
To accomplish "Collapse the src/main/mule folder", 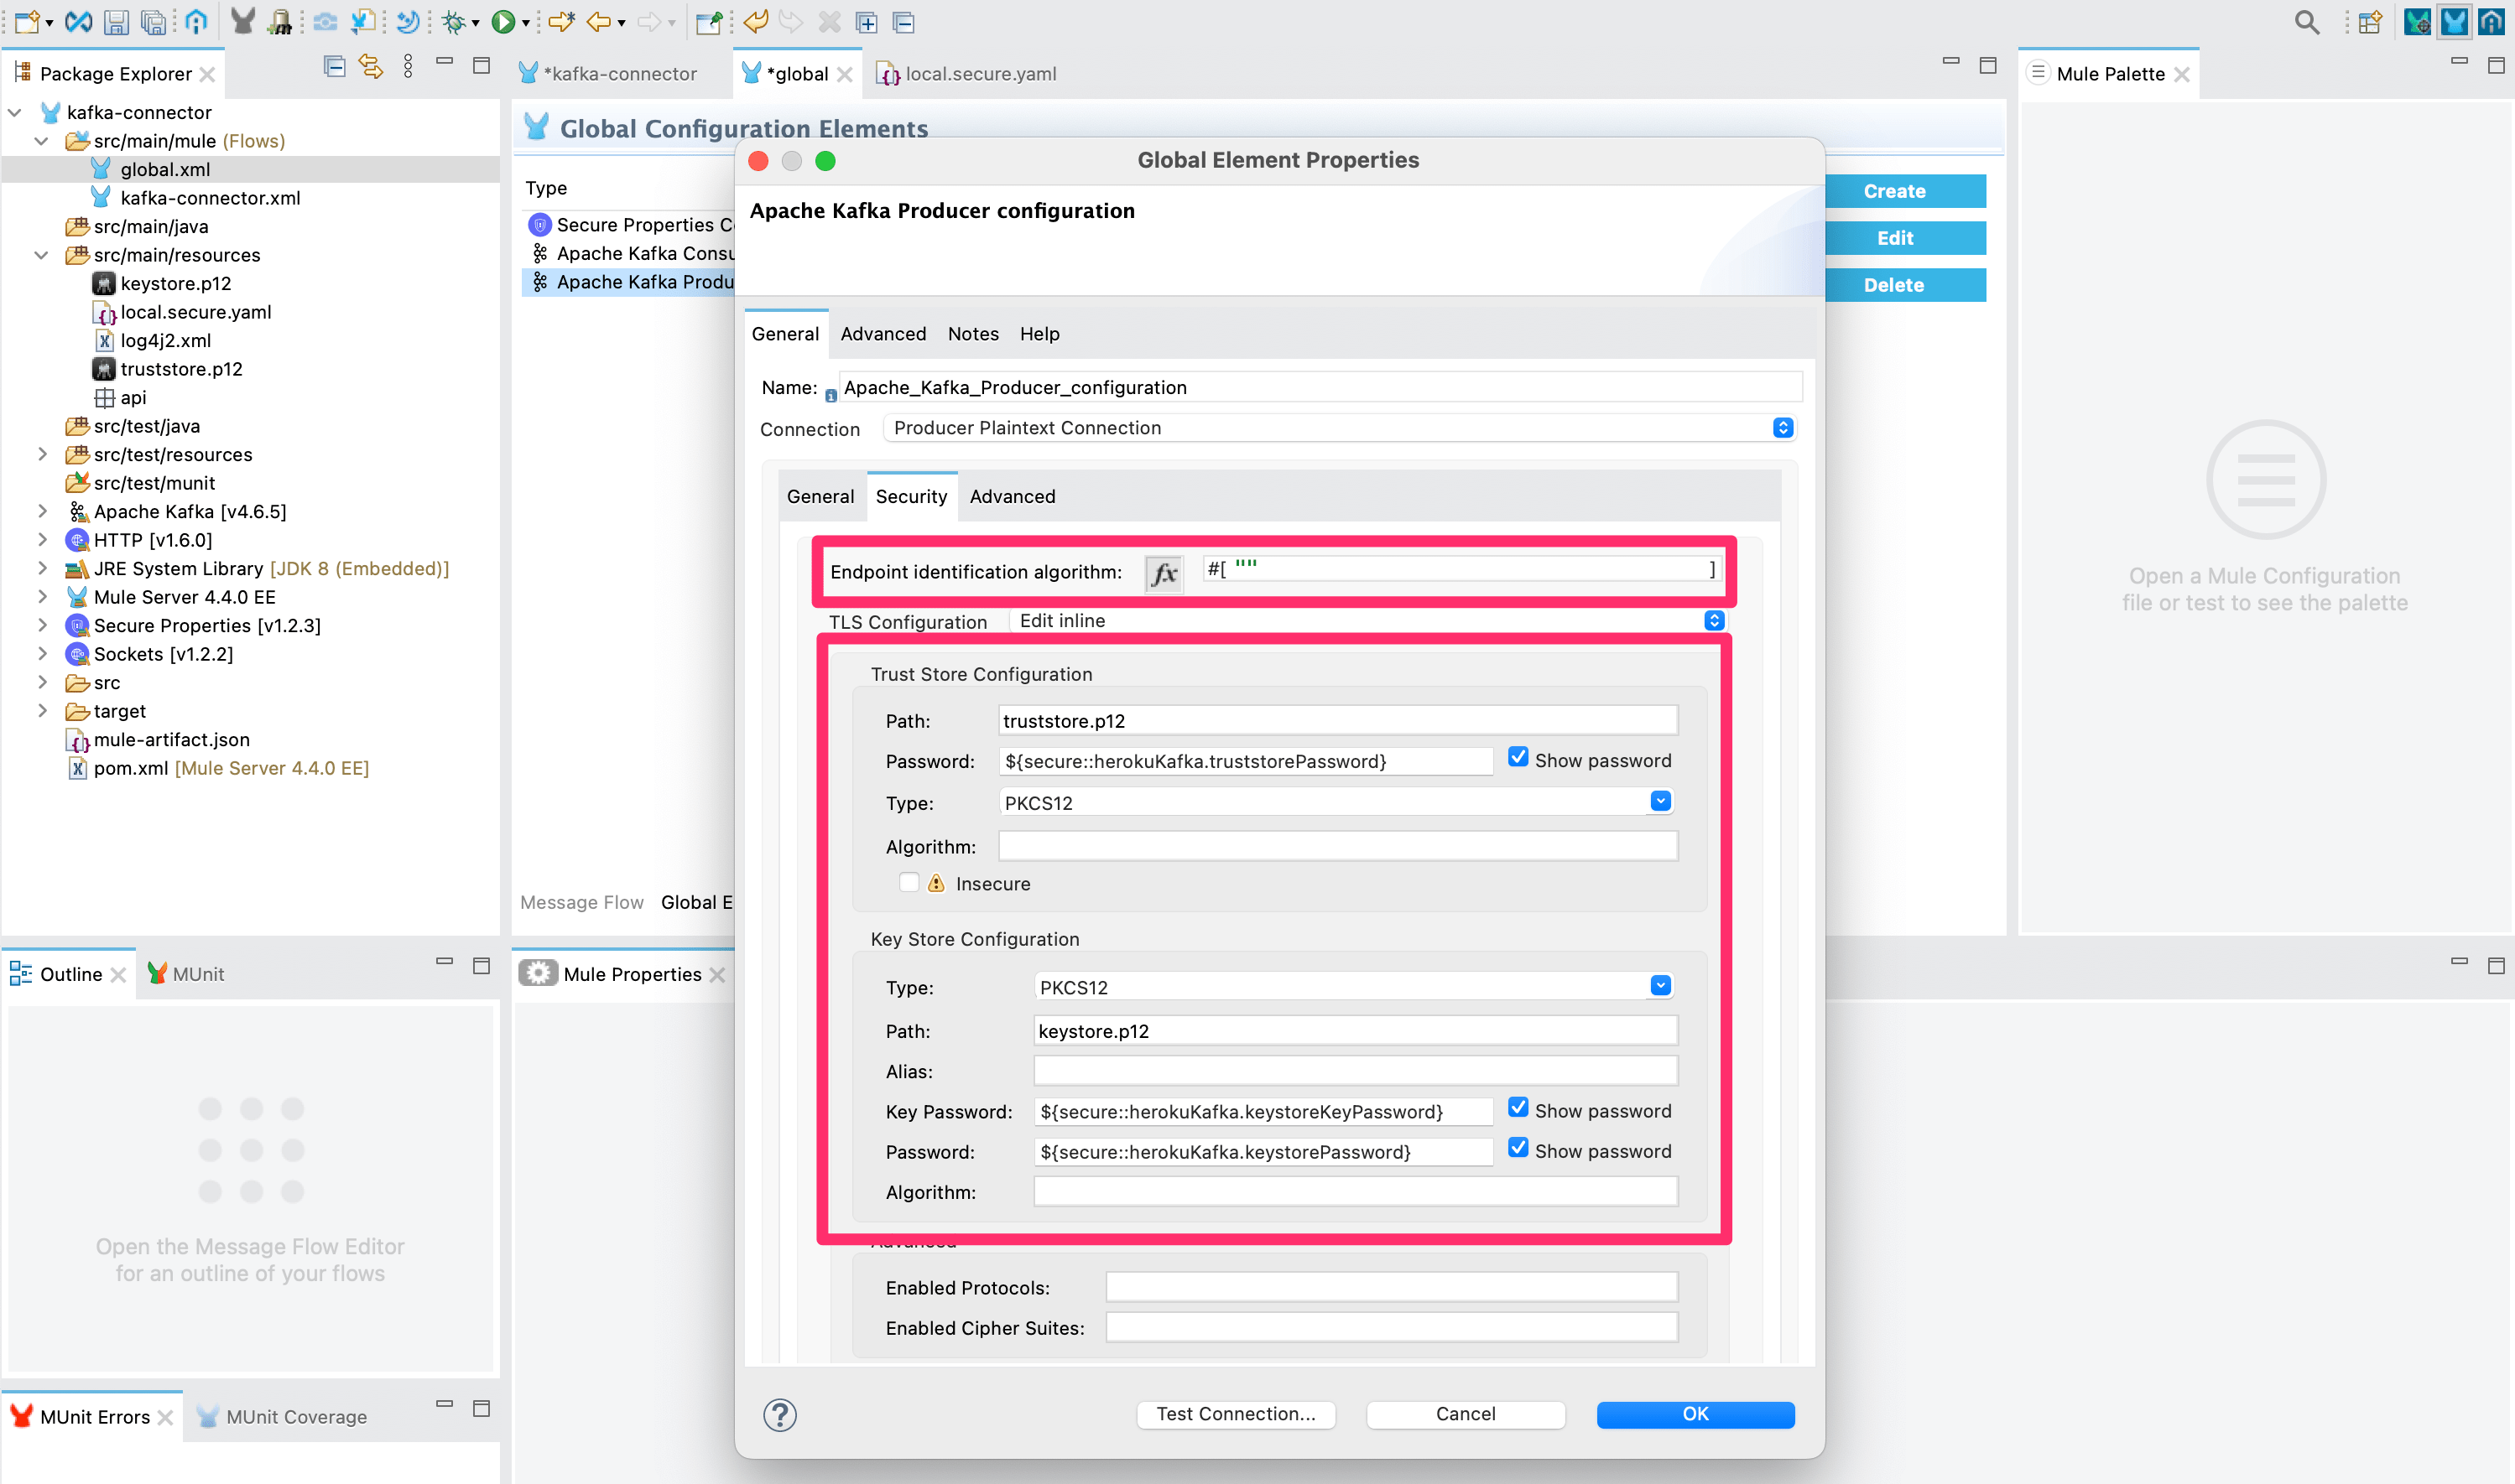I will pyautogui.click(x=42, y=141).
